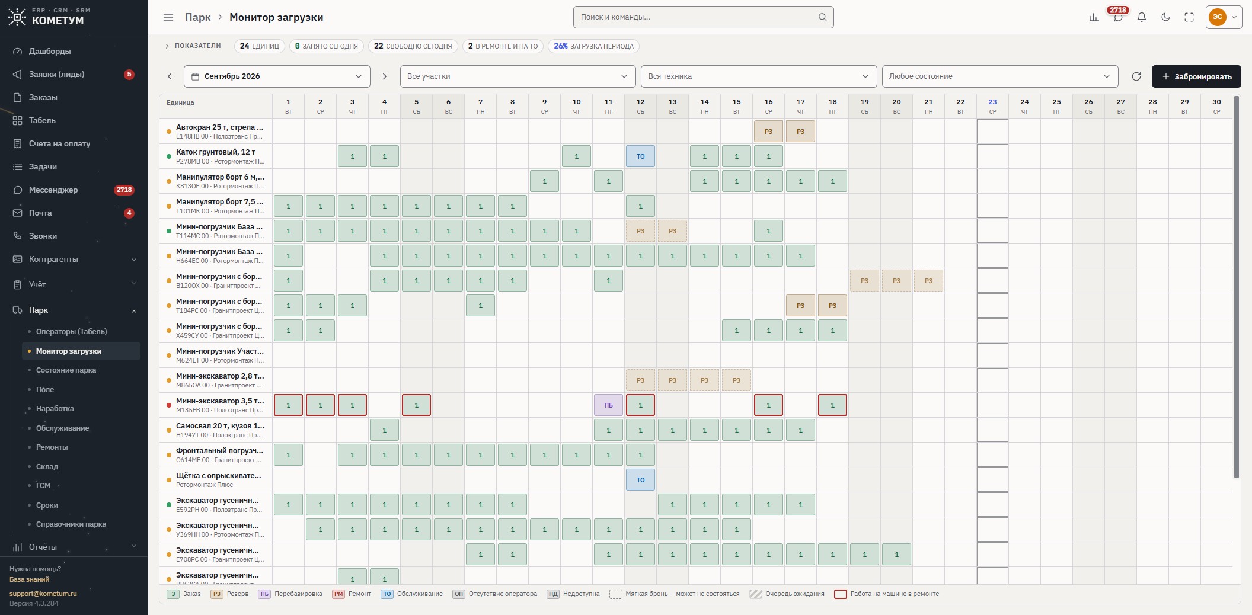Click the Почта envelope icon
The width and height of the screenshot is (1252, 615).
pos(18,213)
